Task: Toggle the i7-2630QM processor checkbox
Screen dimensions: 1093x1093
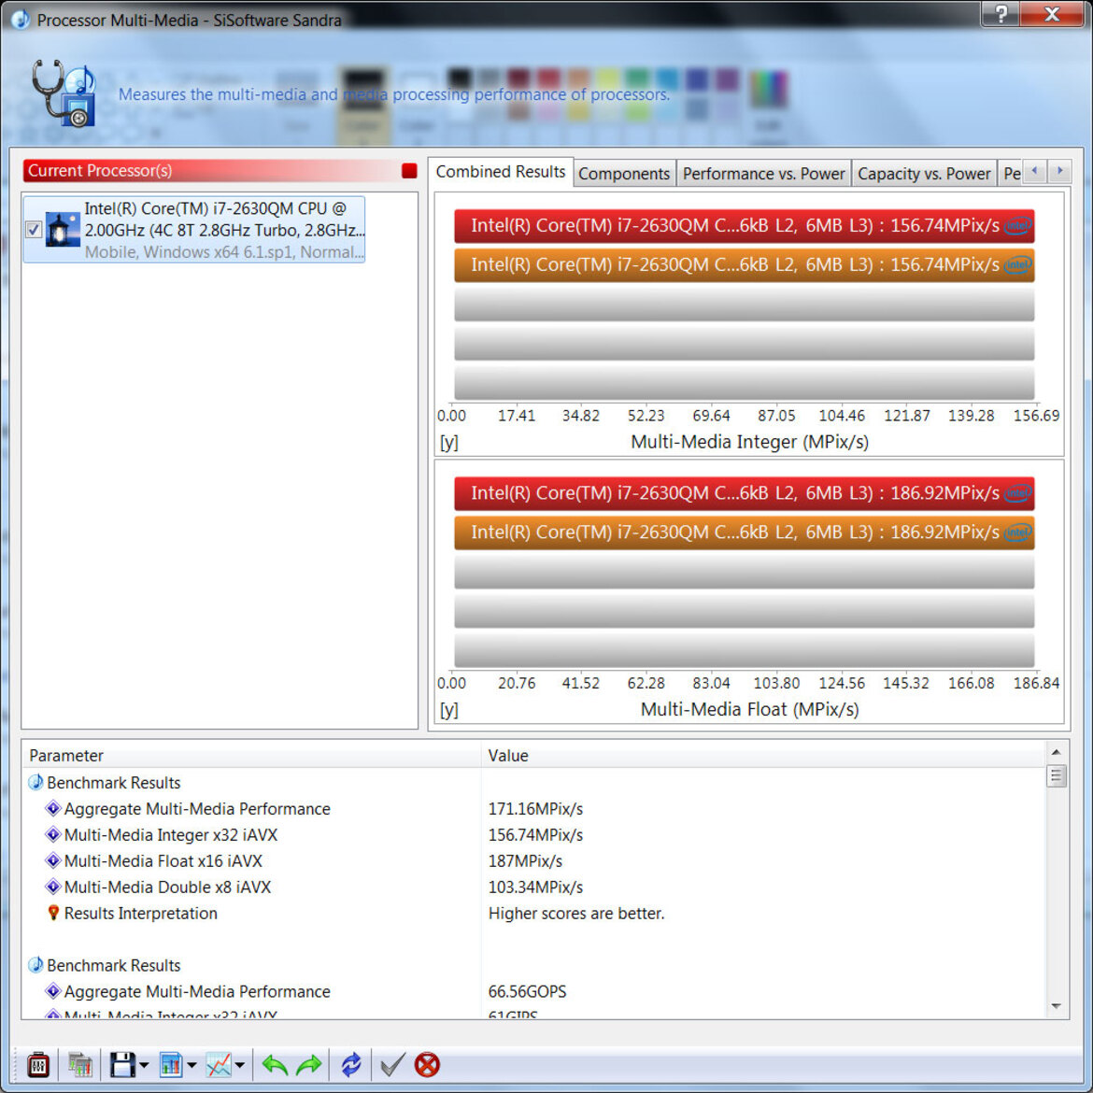Action: pos(34,229)
